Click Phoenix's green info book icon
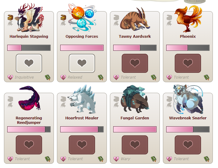 coord(206,77)
